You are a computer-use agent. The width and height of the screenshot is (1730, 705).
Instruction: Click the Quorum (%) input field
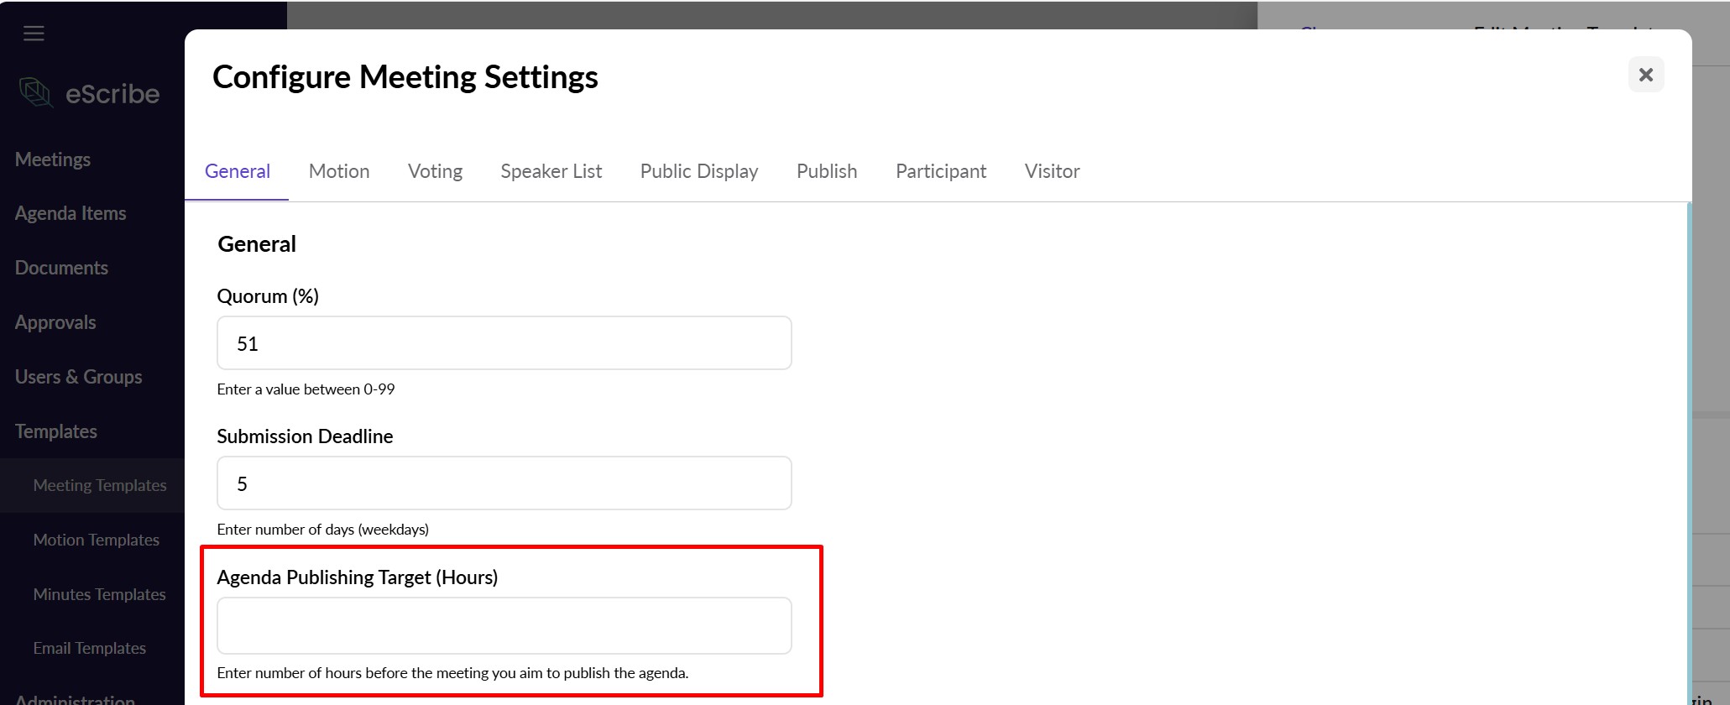tap(504, 343)
